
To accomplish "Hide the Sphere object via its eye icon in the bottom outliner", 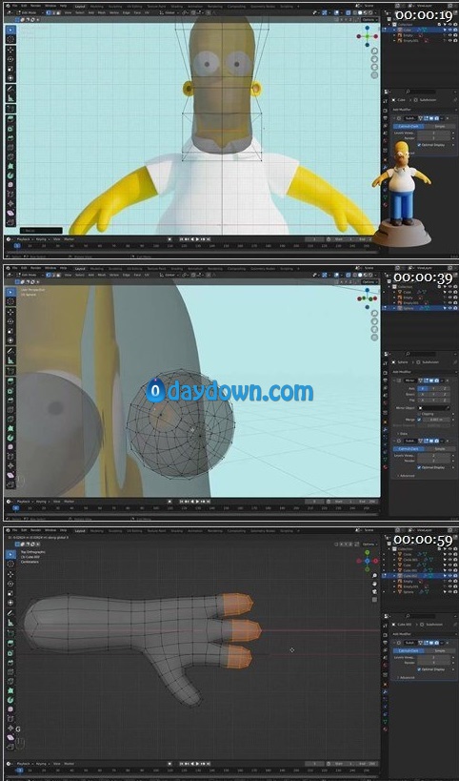I will [450, 592].
